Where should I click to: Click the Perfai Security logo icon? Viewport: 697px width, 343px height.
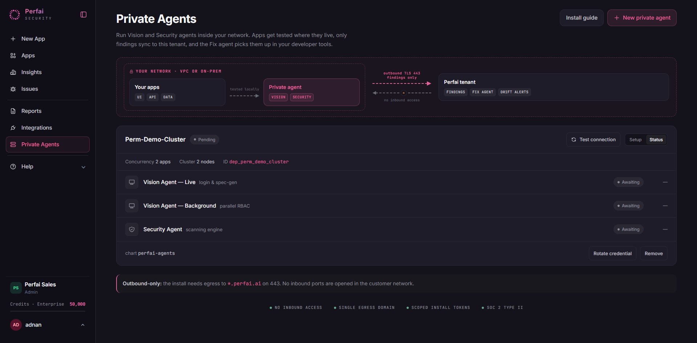tap(15, 15)
